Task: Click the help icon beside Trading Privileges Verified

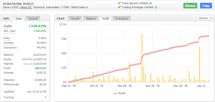Action: point(156,7)
